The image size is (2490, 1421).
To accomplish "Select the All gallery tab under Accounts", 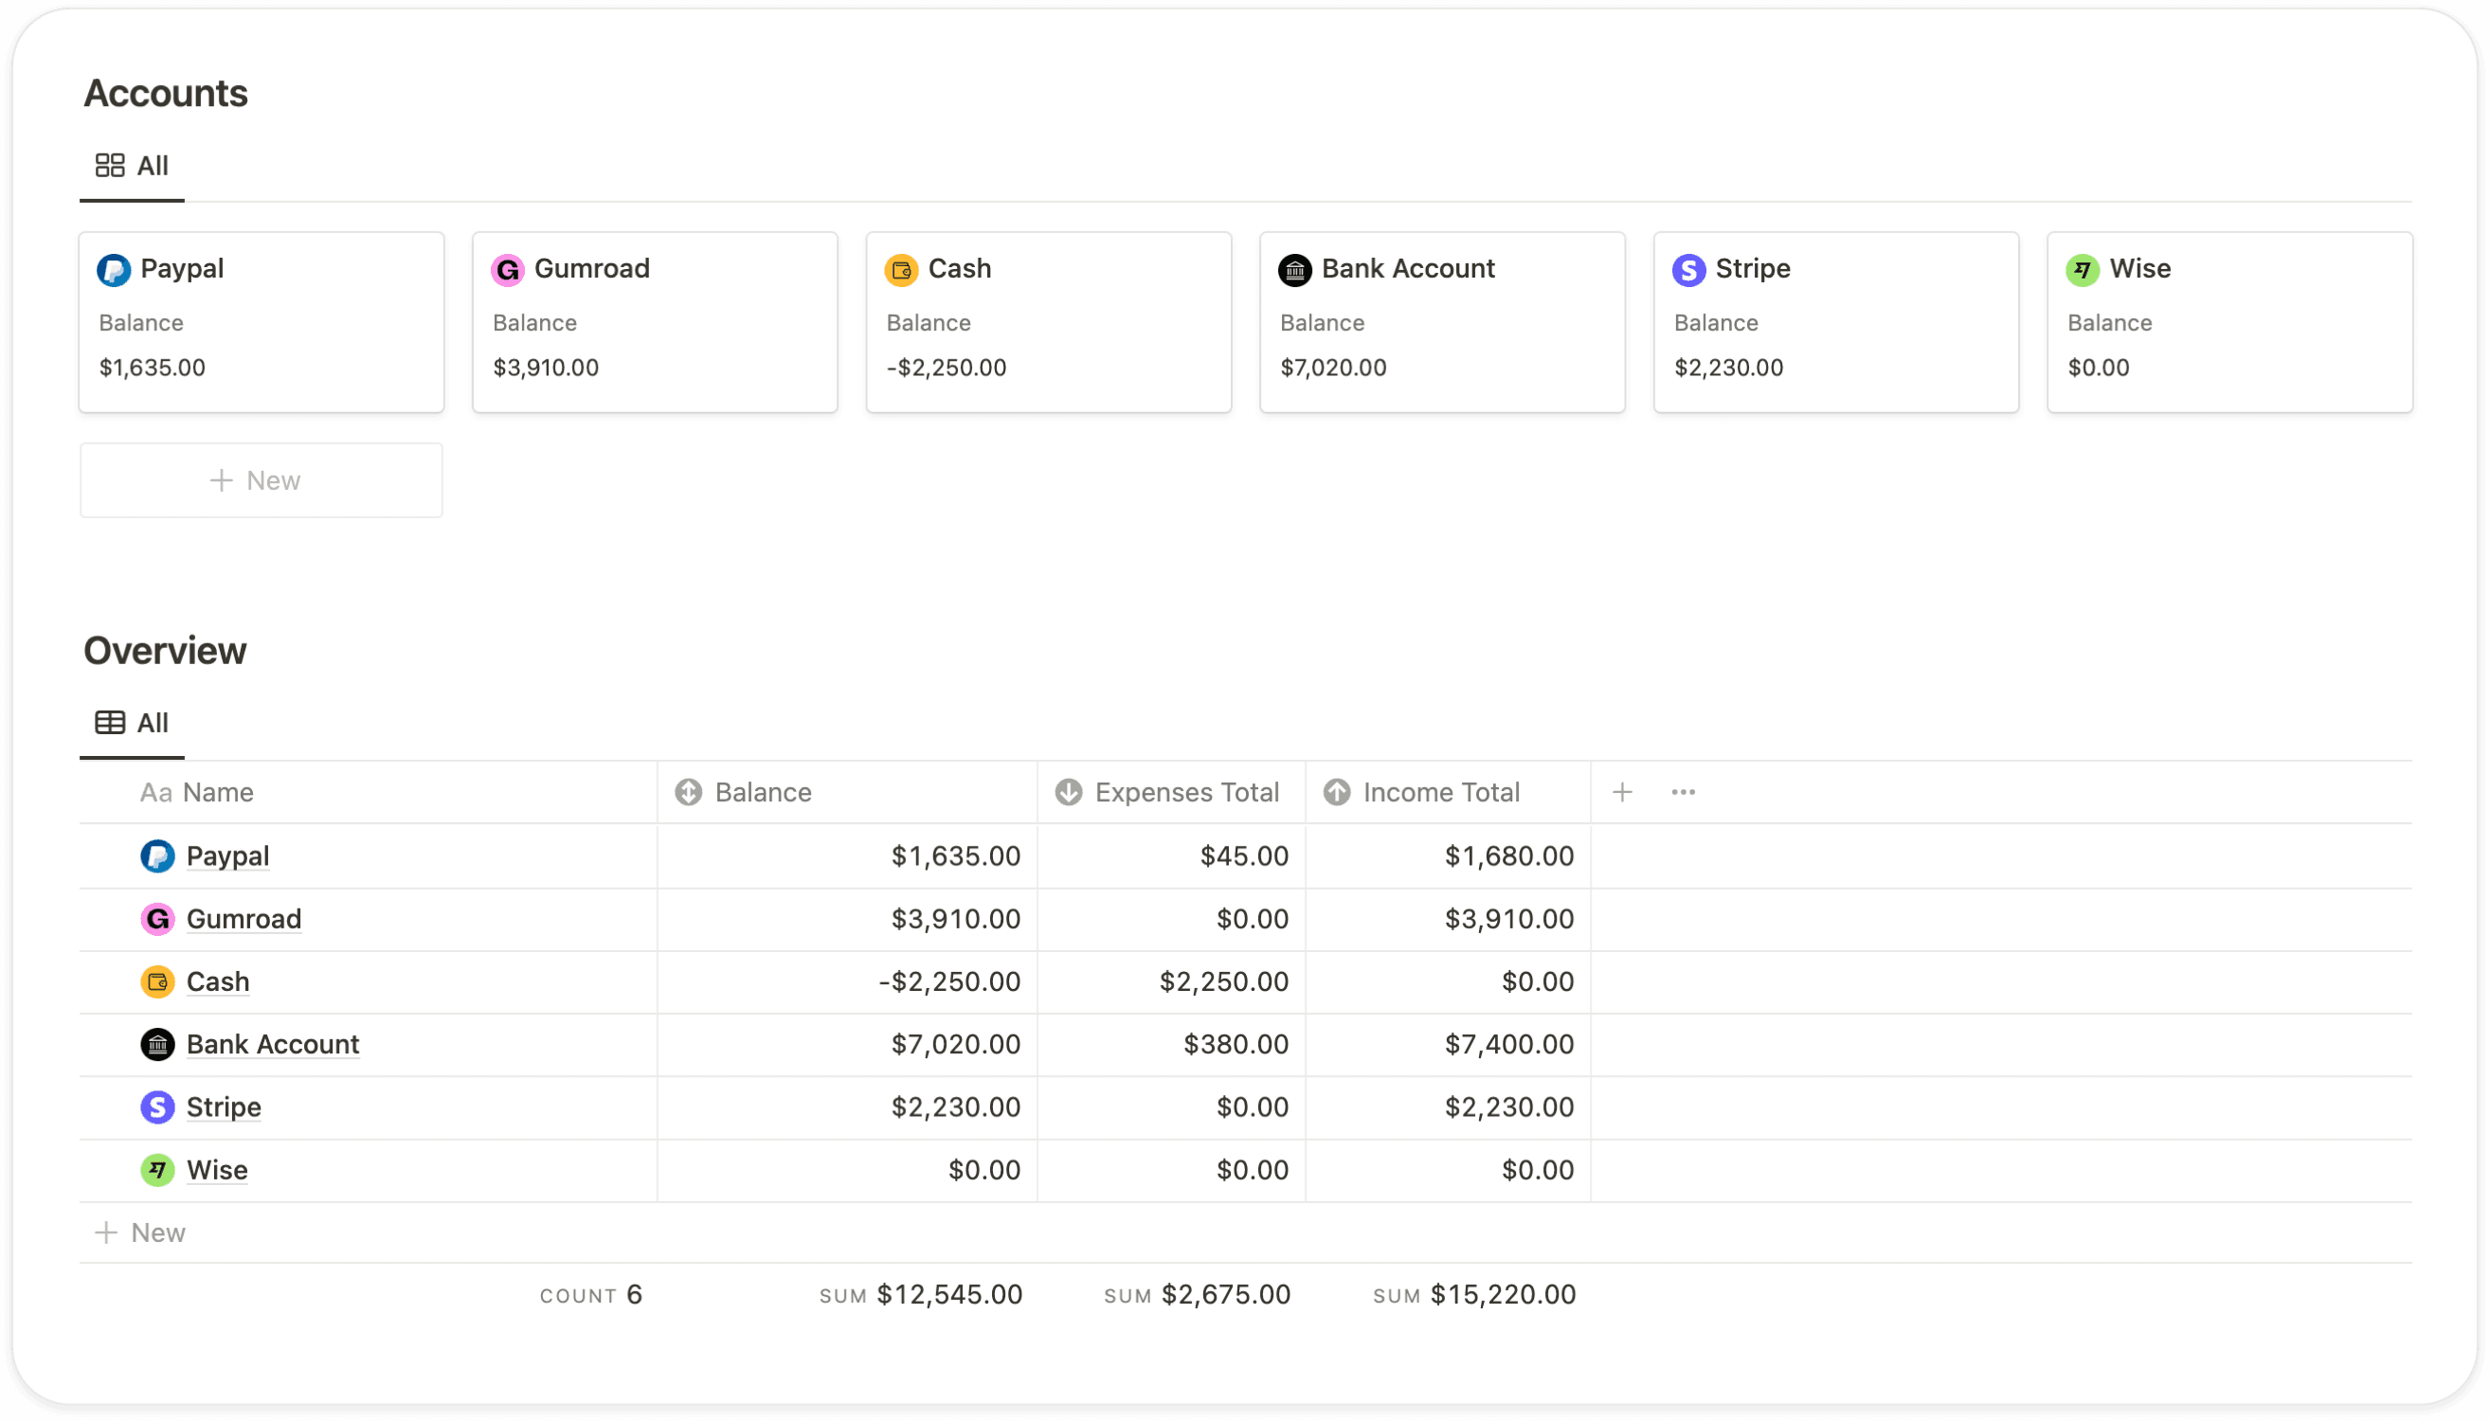I will [132, 166].
